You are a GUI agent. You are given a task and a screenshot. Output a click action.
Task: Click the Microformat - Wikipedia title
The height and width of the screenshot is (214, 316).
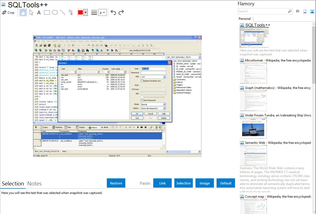[278, 60]
